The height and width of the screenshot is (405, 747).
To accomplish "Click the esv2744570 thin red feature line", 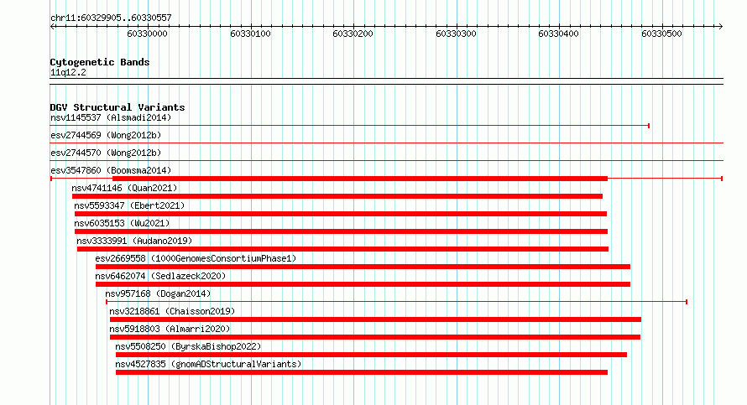I will 386,160.
